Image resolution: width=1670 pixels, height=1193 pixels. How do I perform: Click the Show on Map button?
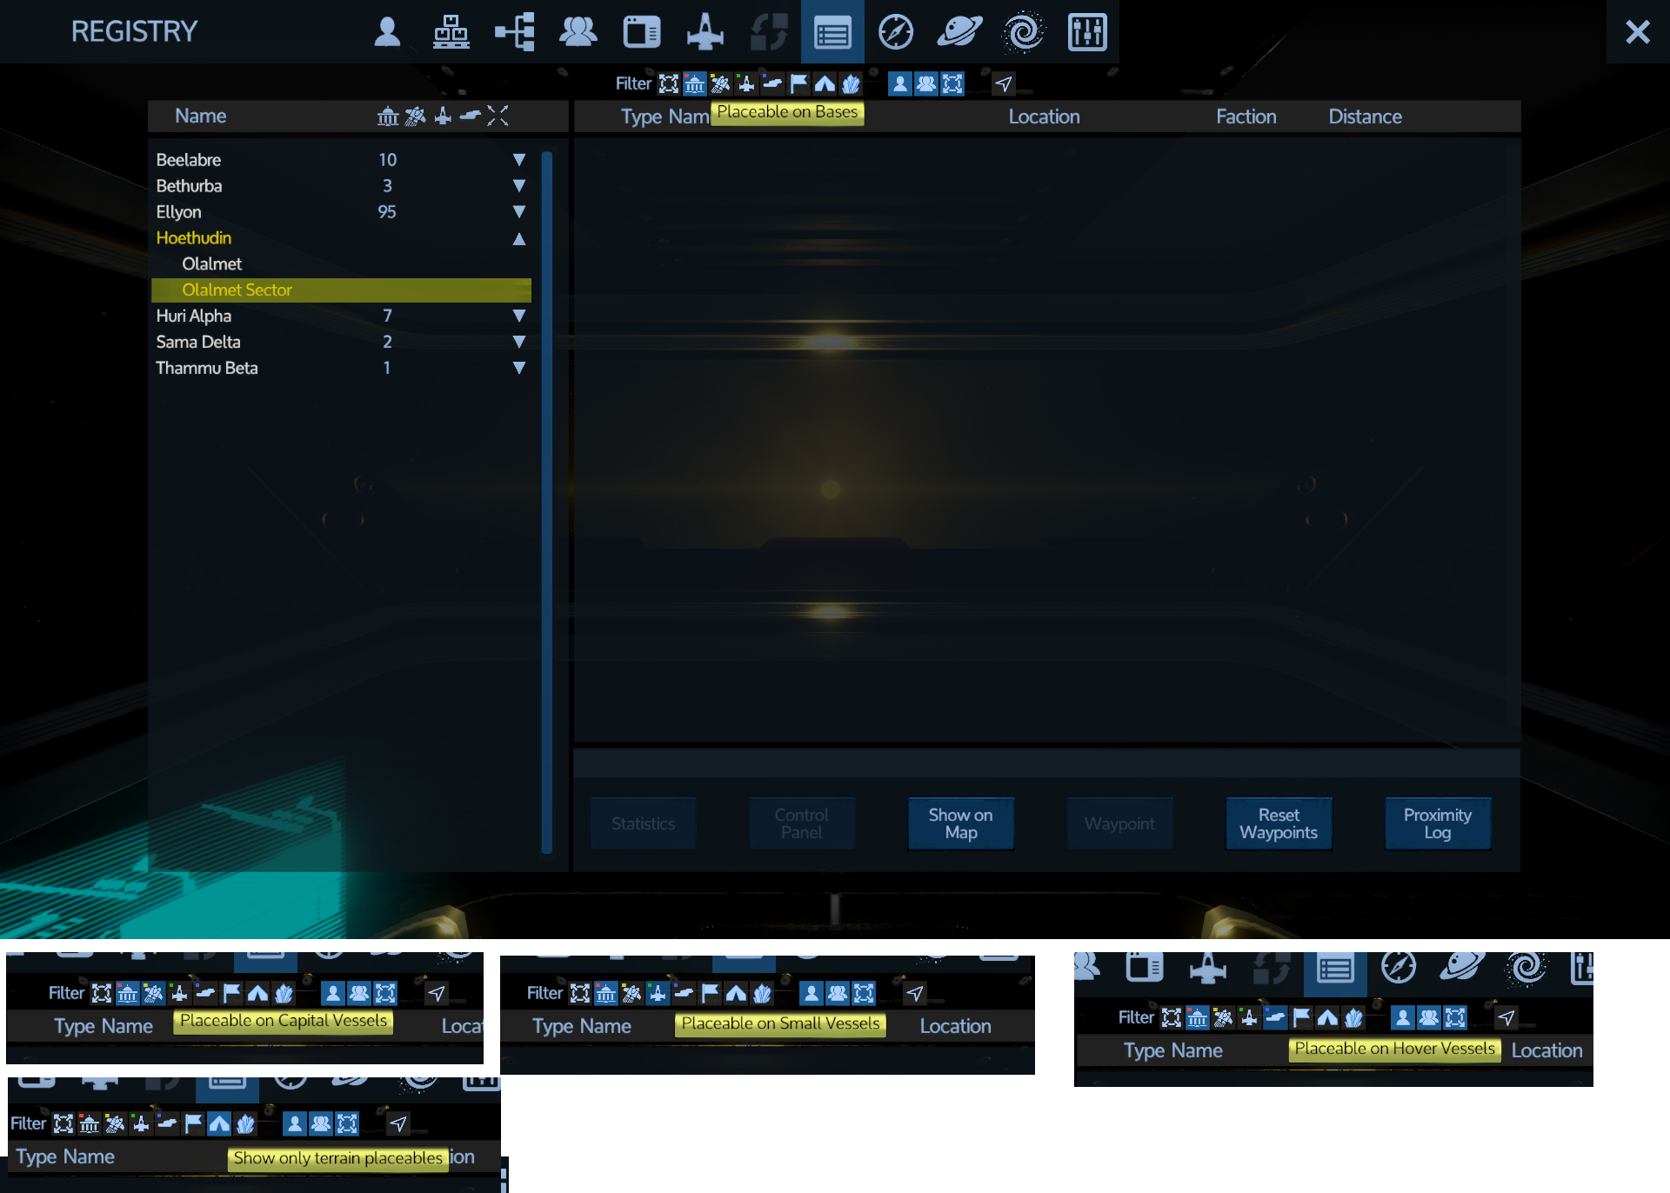tap(960, 823)
